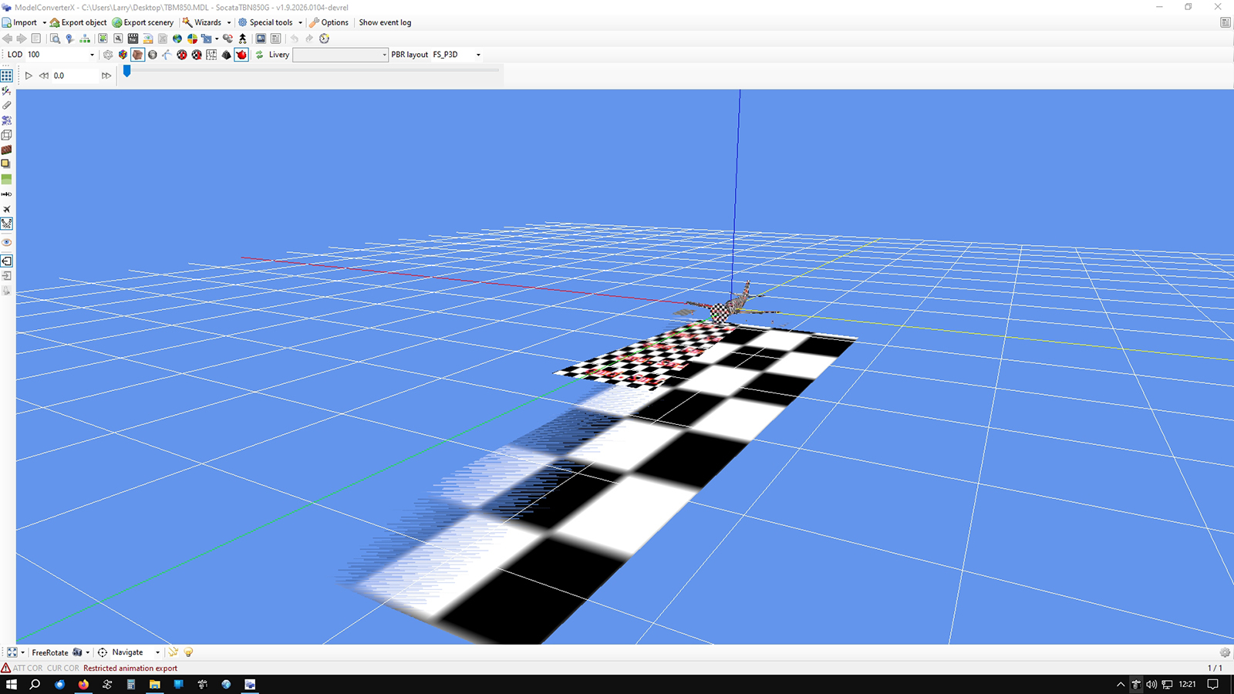Image resolution: width=1234 pixels, height=694 pixels.
Task: Expand the dropdown next to the blue transform icon
Action: (x=217, y=39)
